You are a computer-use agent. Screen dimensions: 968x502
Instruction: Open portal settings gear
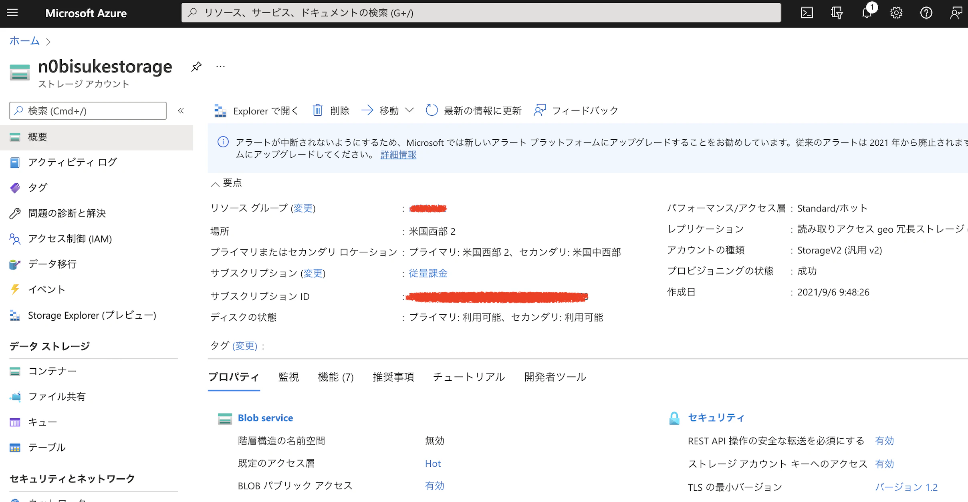[896, 13]
